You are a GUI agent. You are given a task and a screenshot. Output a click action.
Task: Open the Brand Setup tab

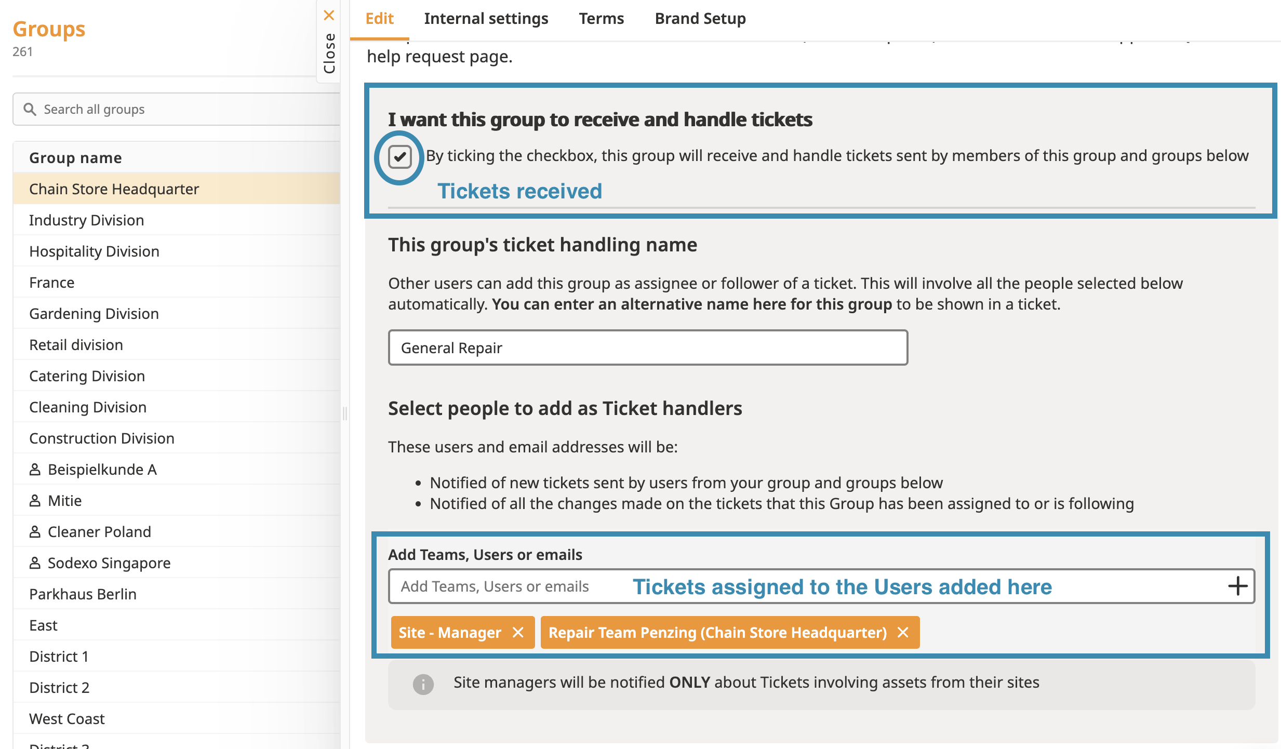(700, 19)
